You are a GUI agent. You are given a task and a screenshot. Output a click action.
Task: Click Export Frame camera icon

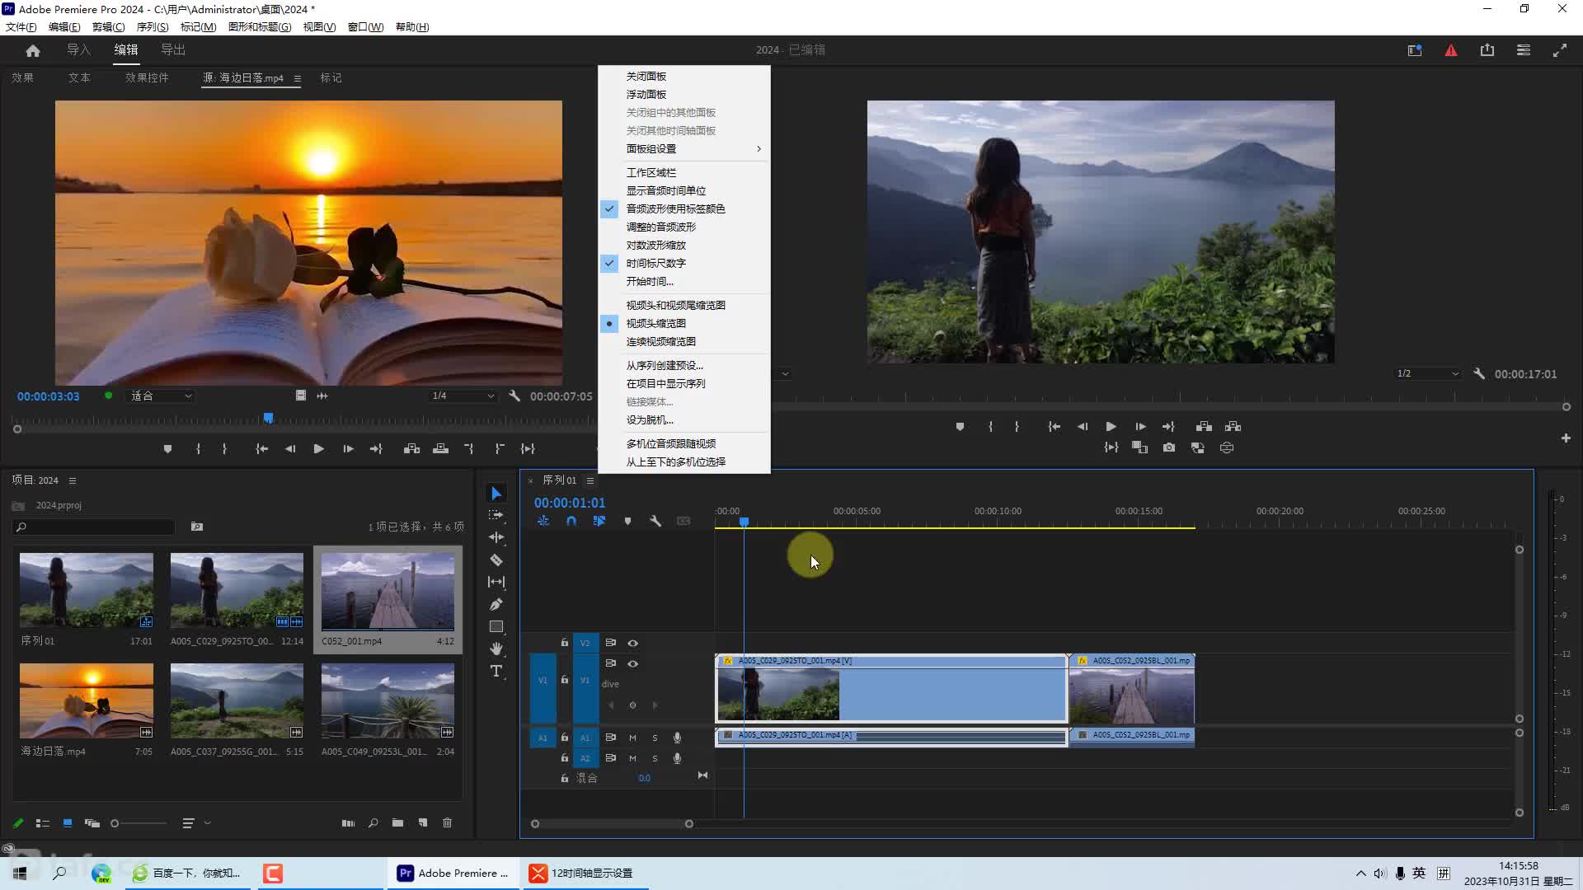click(x=1169, y=447)
